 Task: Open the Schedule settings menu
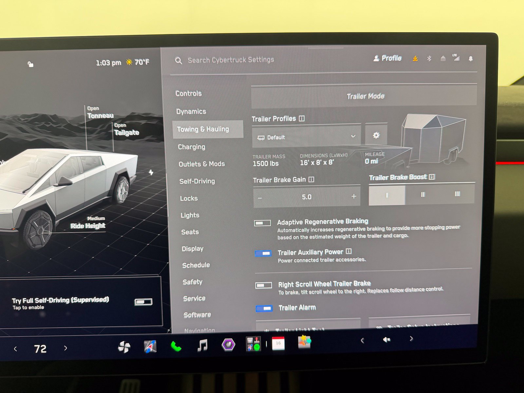click(196, 265)
